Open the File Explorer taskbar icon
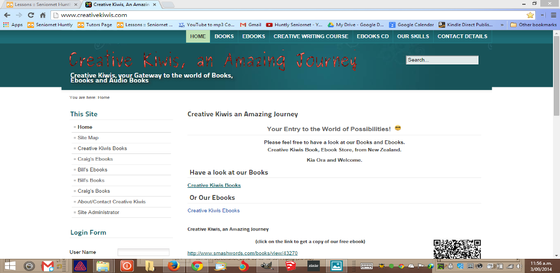This screenshot has width=560, height=273. click(103, 266)
